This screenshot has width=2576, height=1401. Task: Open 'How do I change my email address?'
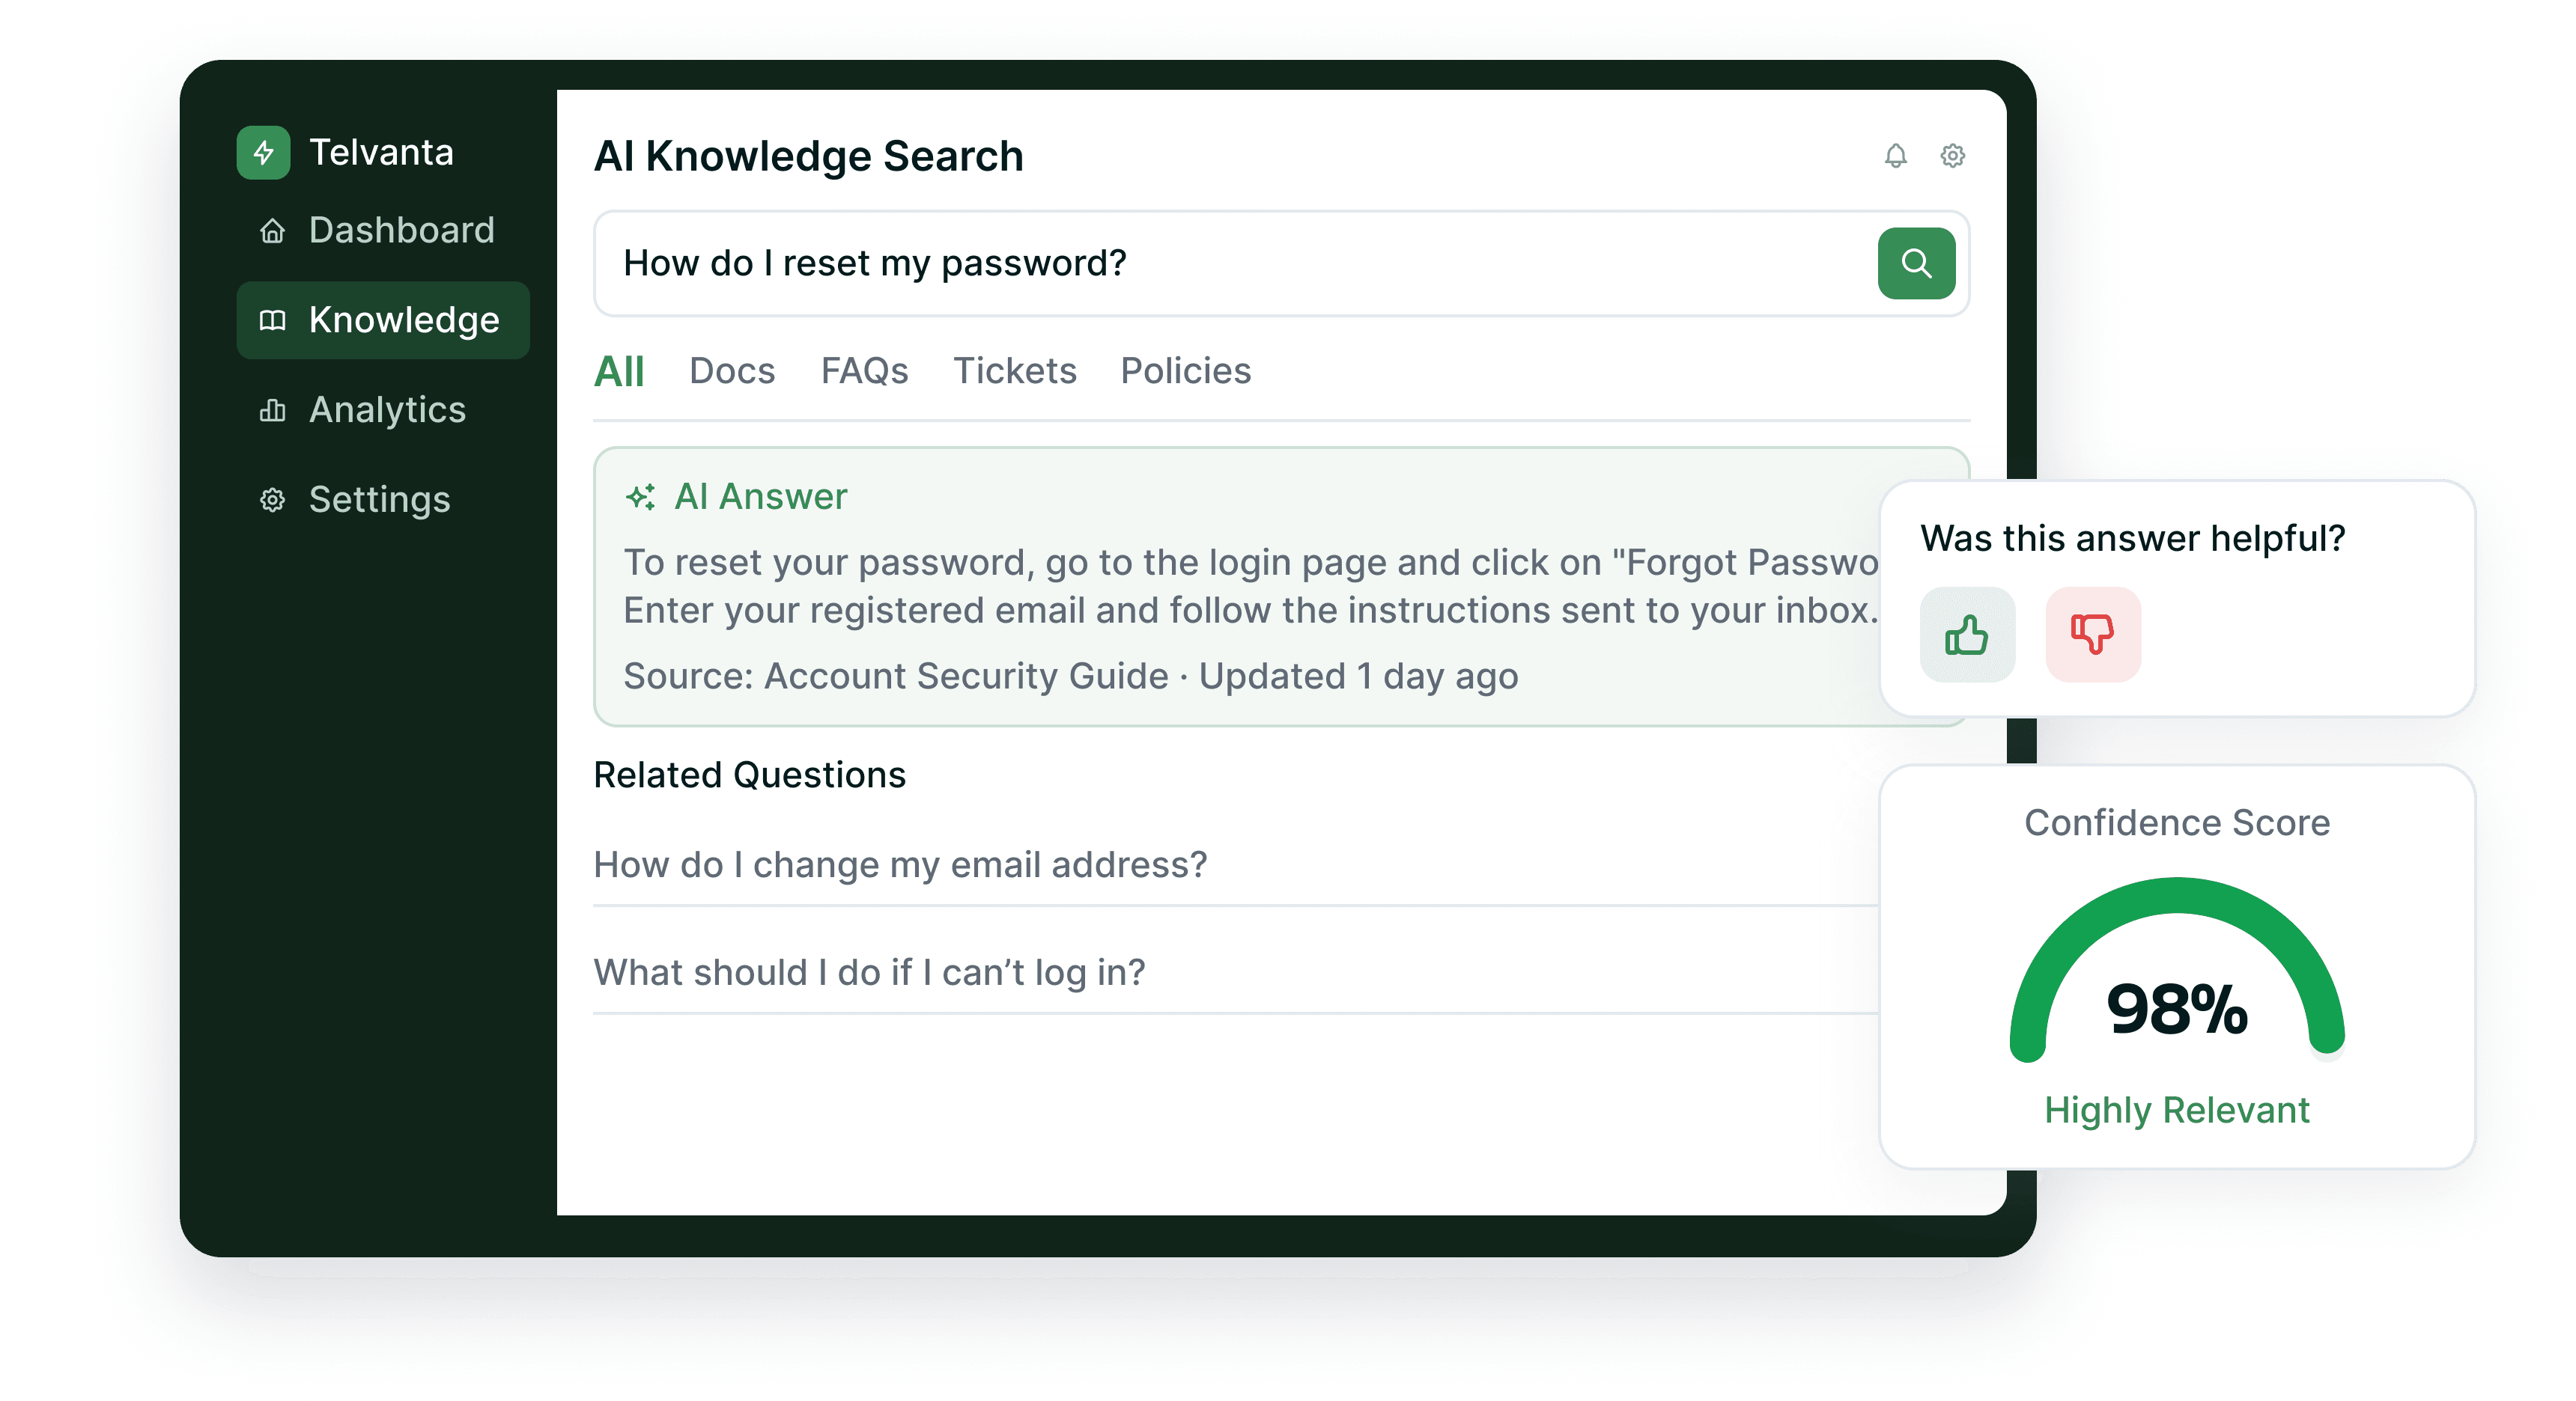900,864
